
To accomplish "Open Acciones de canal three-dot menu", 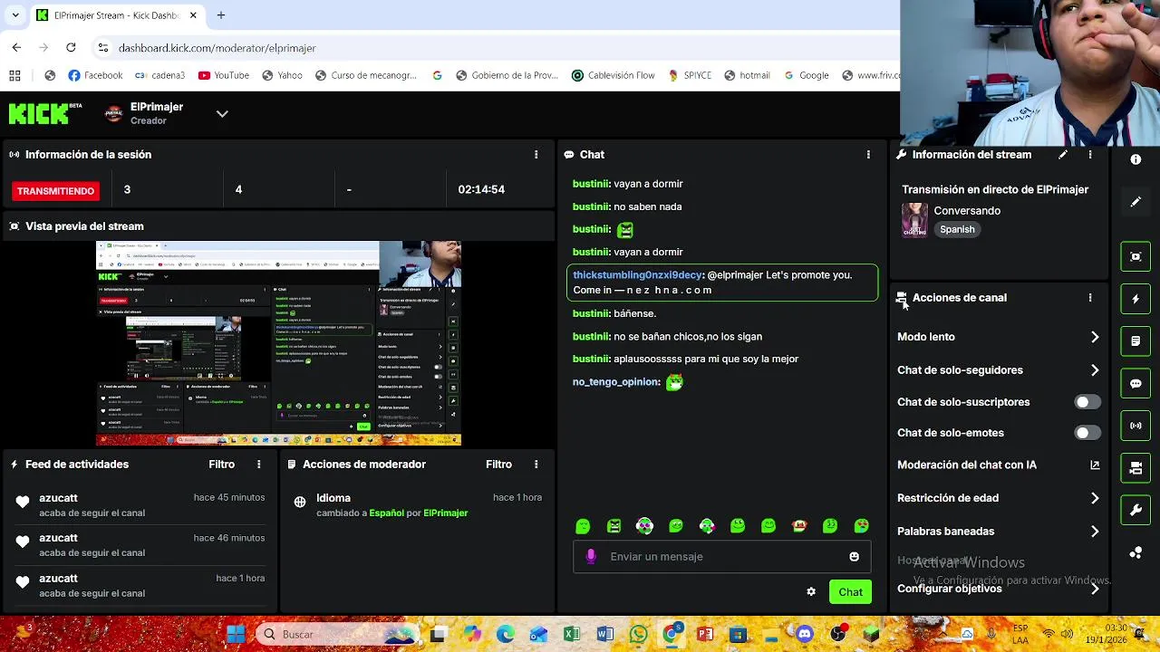I will (1090, 298).
